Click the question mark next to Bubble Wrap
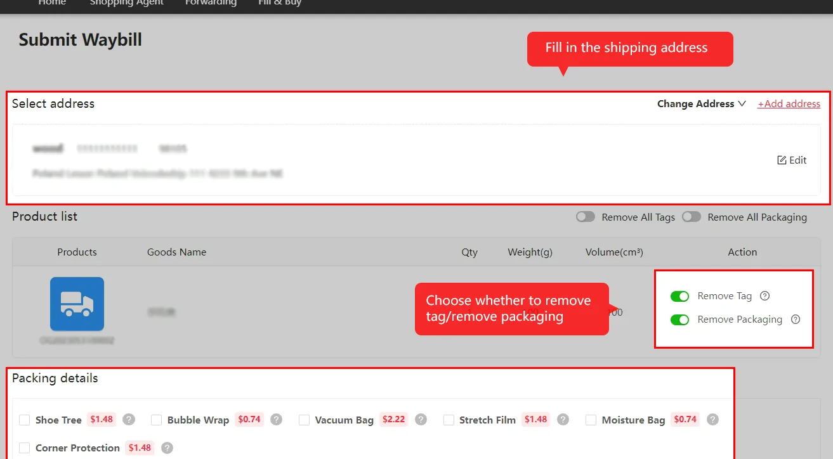 (276, 420)
